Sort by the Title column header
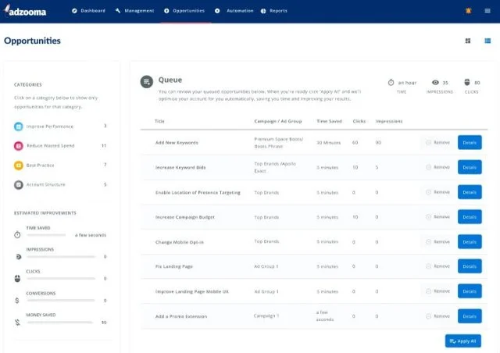The width and height of the screenshot is (500, 353). click(159, 121)
